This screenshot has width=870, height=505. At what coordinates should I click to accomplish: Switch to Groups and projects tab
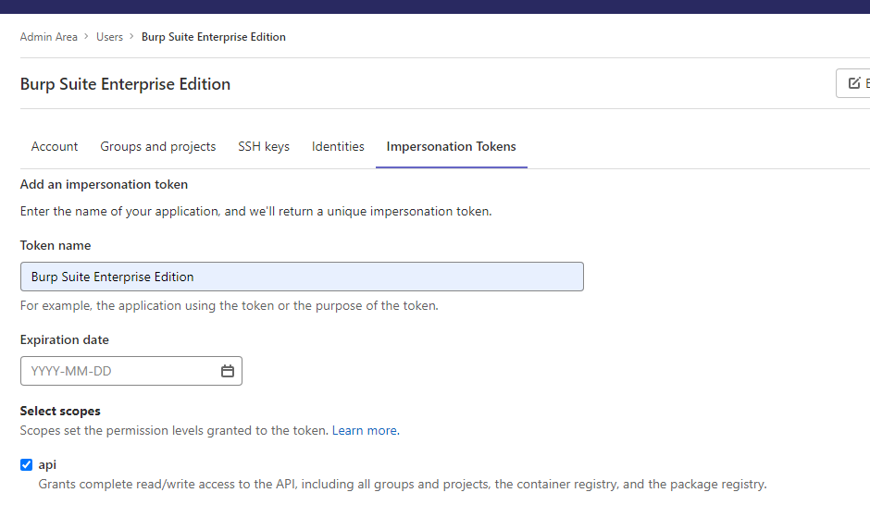point(158,146)
